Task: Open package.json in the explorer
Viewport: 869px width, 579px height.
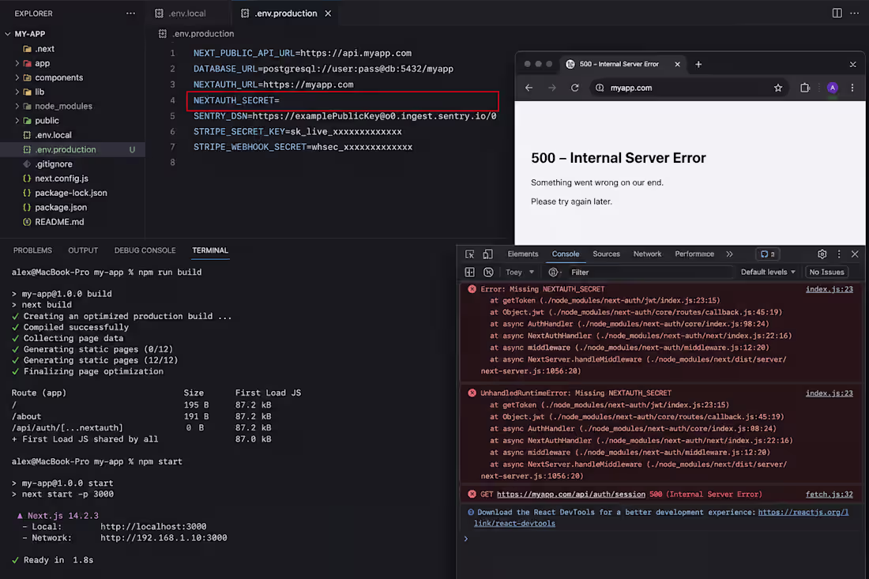Action: pos(61,207)
